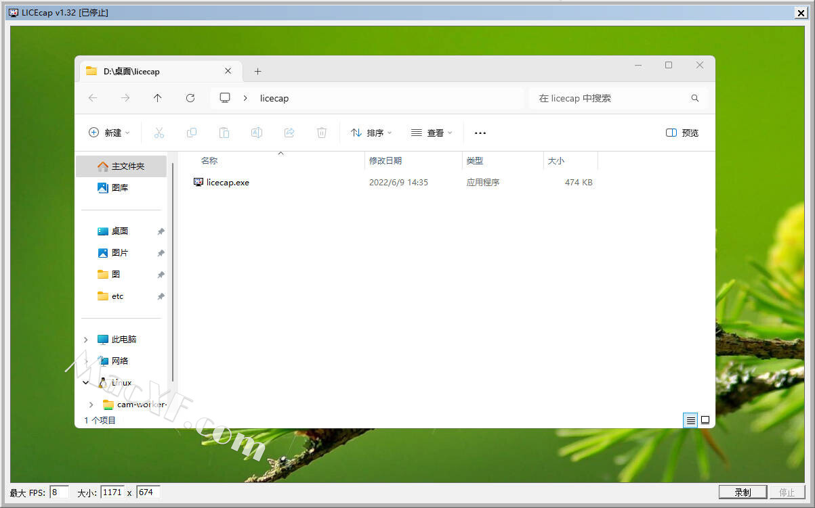This screenshot has height=508, width=815.
Task: Open 图库 in the sidebar
Action: [121, 188]
